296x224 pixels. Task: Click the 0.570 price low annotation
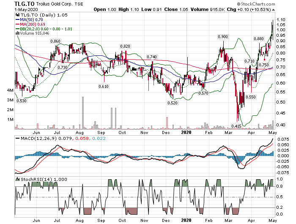203,93
